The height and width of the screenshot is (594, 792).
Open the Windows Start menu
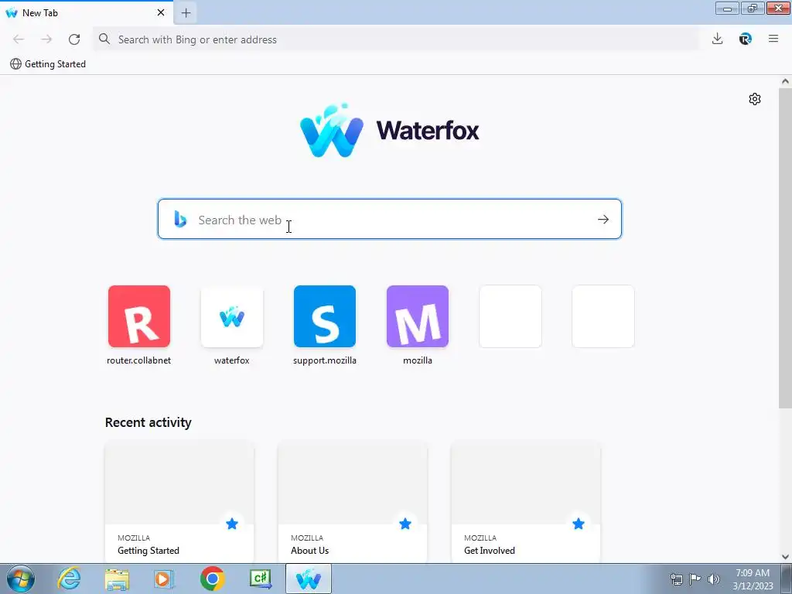21,579
